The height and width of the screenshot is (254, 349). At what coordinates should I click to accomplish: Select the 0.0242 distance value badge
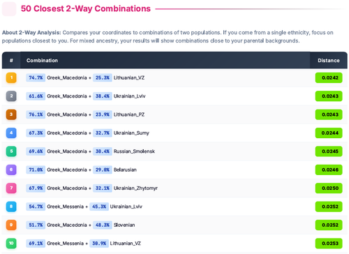329,77
